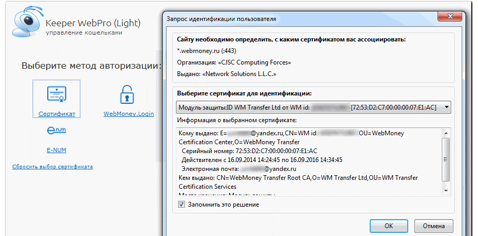478x236 pixels.
Task: Pick the E-NUM logo icon
Action: coord(56,130)
